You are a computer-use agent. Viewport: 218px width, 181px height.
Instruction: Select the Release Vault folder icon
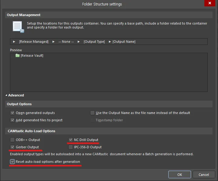[x=18, y=55]
